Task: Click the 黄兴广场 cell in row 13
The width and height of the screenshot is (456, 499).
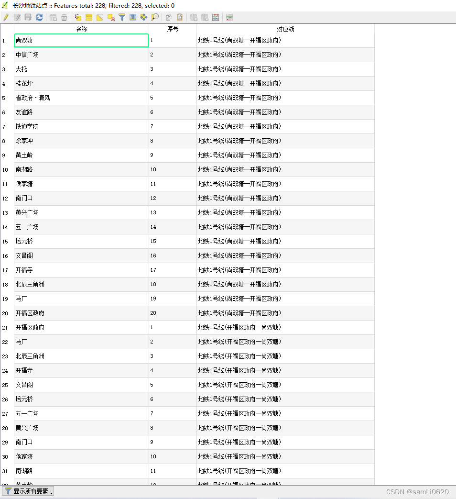Action: pyautogui.click(x=81, y=212)
